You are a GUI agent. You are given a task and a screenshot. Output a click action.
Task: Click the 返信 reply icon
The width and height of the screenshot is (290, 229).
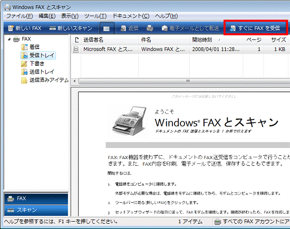pyautogui.click(x=123, y=28)
